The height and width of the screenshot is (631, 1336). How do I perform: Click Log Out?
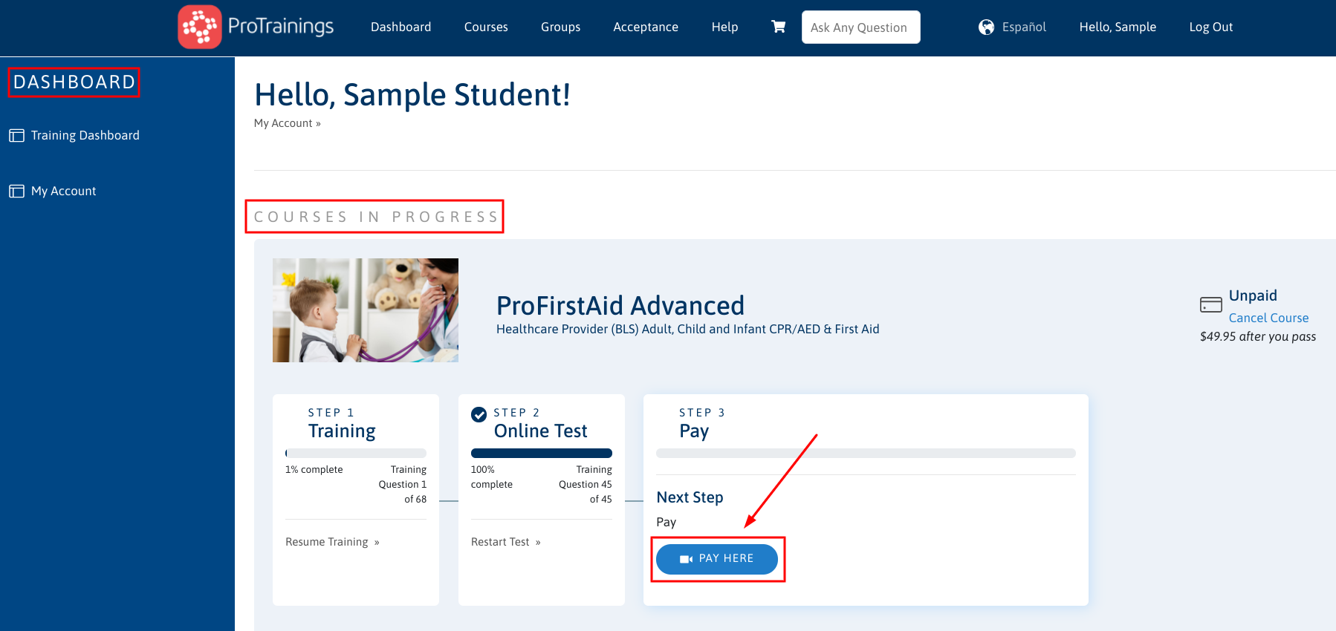click(x=1210, y=27)
